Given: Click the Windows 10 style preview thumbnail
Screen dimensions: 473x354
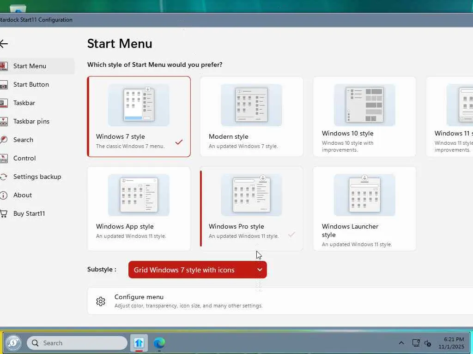Looking at the screenshot, I should (364, 105).
